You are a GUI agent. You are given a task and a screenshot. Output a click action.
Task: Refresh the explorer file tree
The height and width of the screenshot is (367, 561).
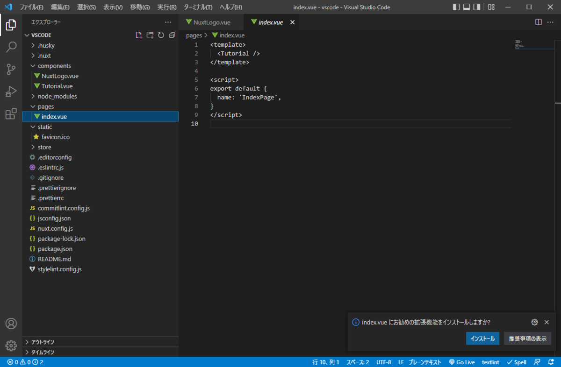coord(161,35)
